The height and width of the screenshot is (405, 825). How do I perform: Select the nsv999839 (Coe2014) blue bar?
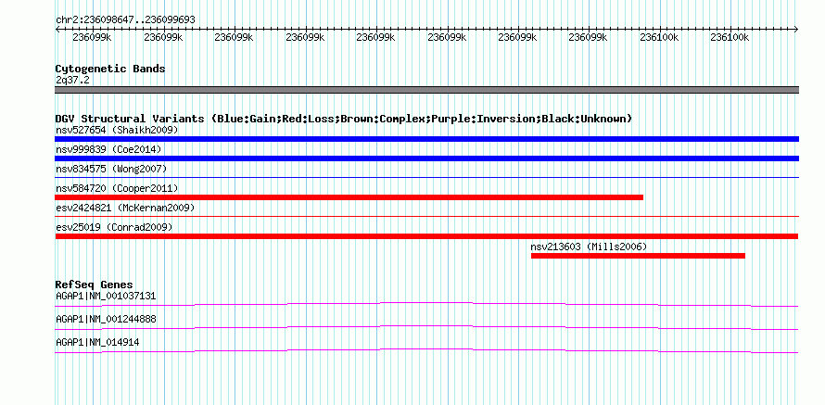click(x=426, y=158)
